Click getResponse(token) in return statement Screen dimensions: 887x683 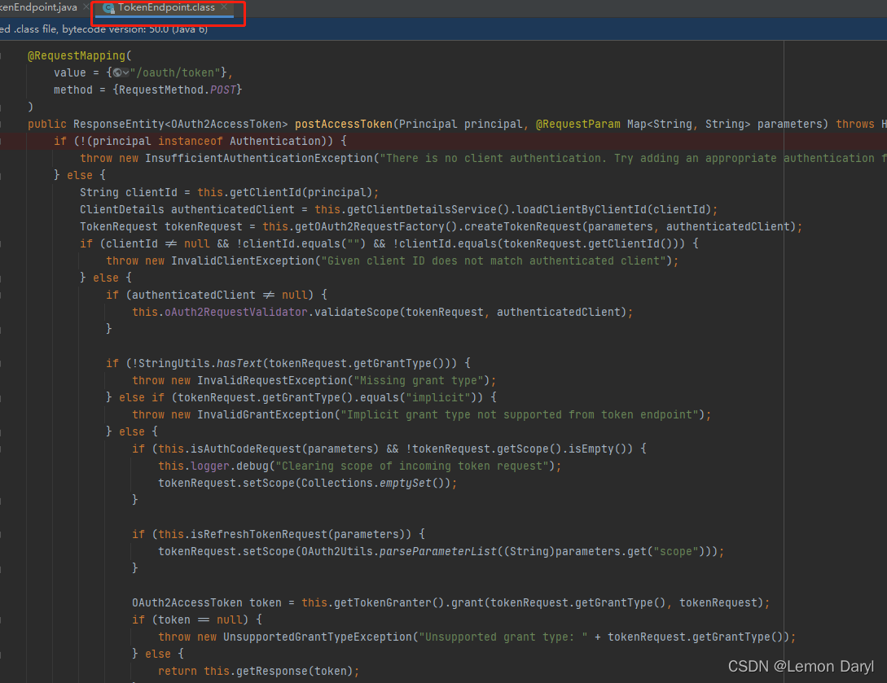(295, 671)
